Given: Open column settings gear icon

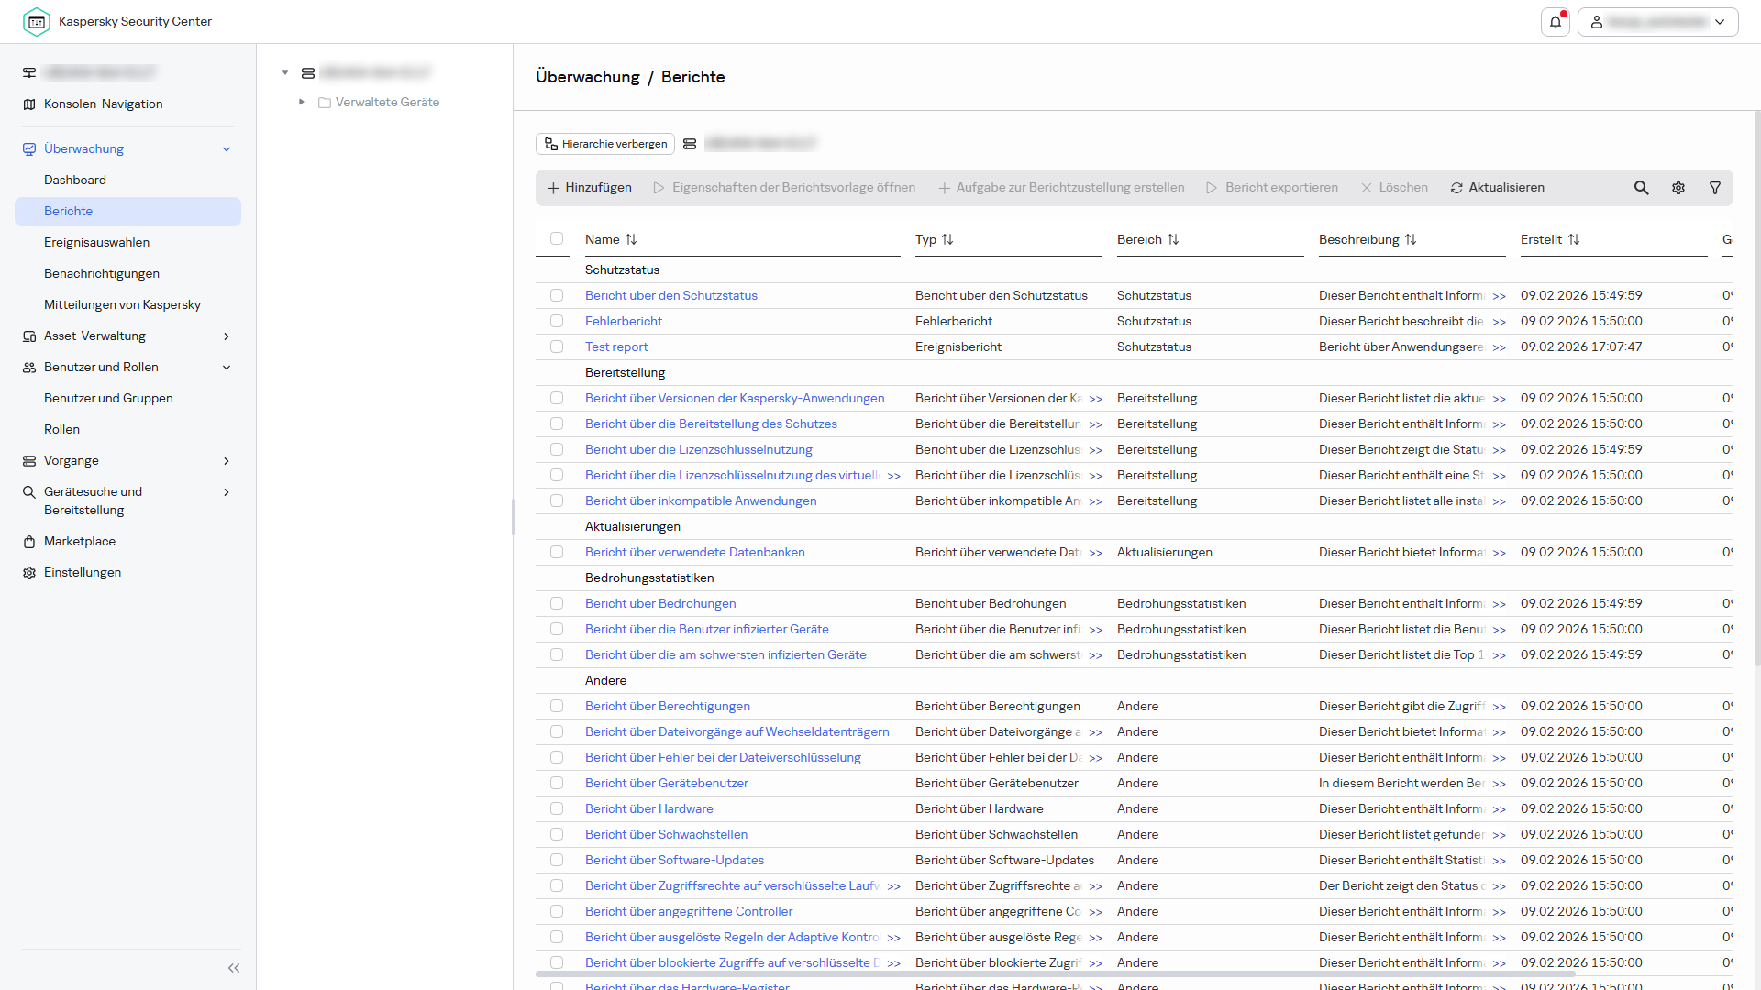Looking at the screenshot, I should pos(1678,188).
